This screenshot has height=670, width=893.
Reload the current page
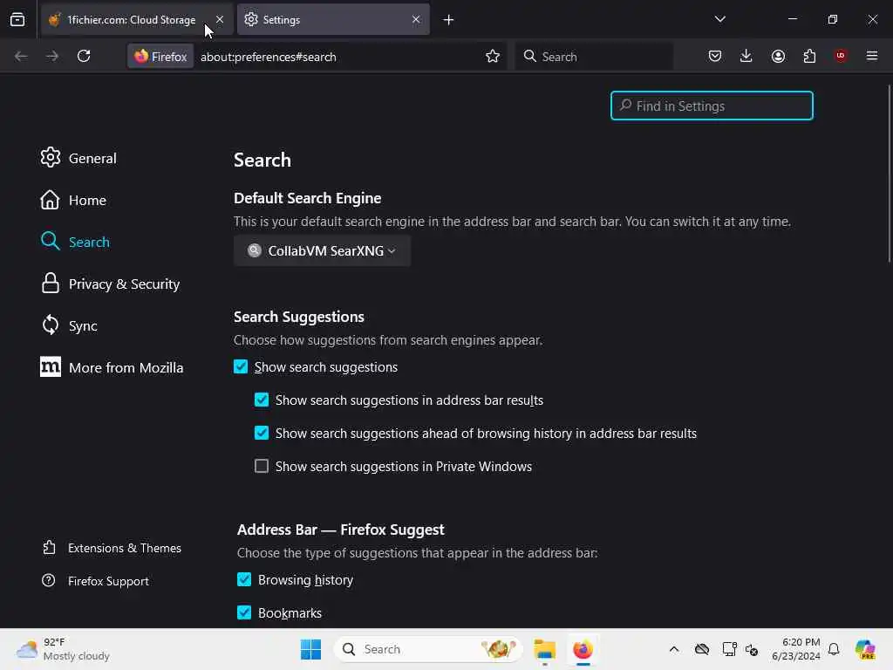(84, 56)
